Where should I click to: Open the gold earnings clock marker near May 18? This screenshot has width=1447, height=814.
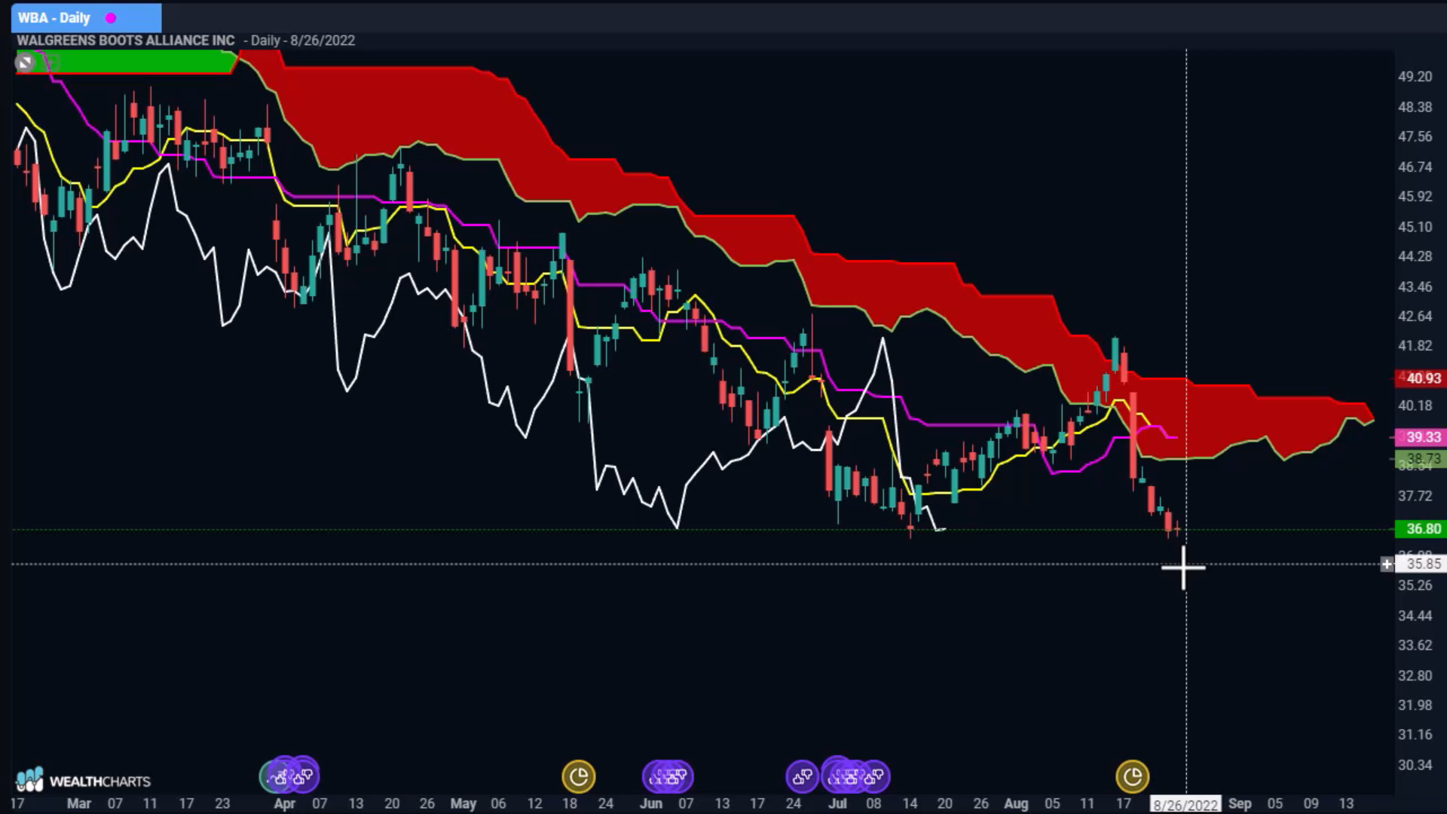click(579, 776)
